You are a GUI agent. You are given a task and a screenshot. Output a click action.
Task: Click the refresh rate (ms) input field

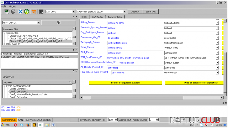coord(111,120)
